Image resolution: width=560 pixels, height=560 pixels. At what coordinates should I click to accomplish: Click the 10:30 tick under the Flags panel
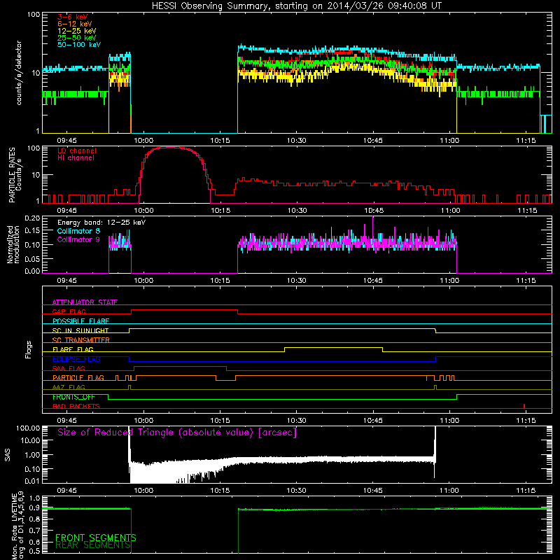point(296,421)
